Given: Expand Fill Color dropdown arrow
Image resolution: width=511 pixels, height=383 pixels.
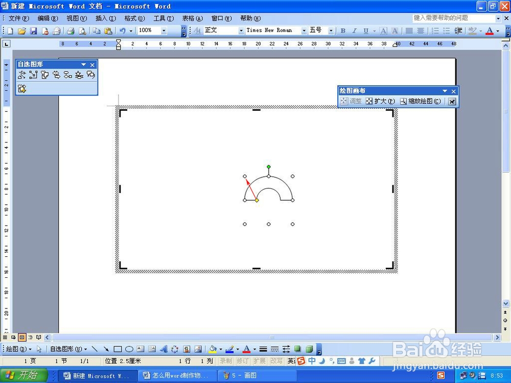Looking at the screenshot, I should pos(221,349).
